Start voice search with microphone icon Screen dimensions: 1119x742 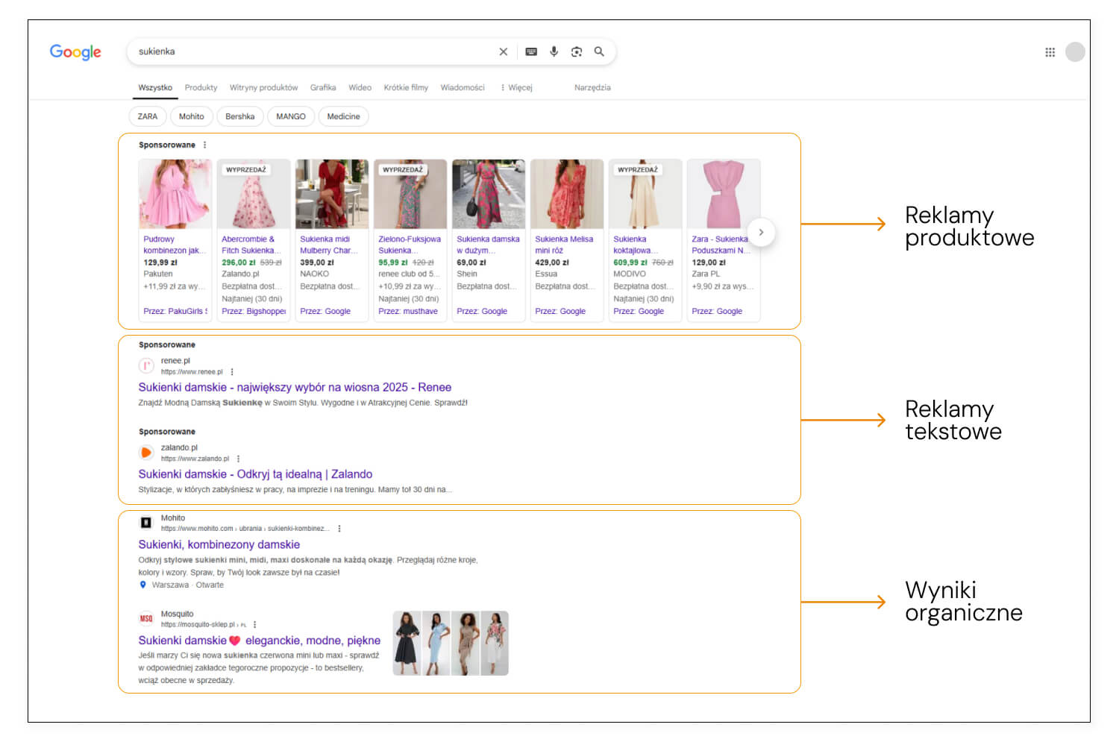click(554, 51)
